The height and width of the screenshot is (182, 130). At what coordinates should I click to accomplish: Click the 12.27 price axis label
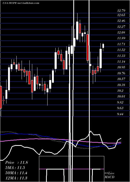pos(121,27)
